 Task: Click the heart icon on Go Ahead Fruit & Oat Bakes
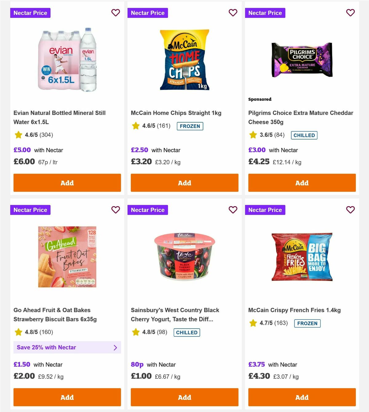click(116, 210)
